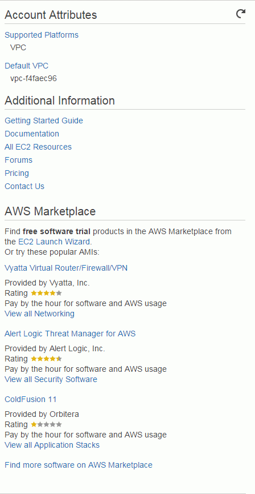The height and width of the screenshot is (494, 255).
Task: Open Alert Logic Threat Manager for AWS
Action: 70,334
